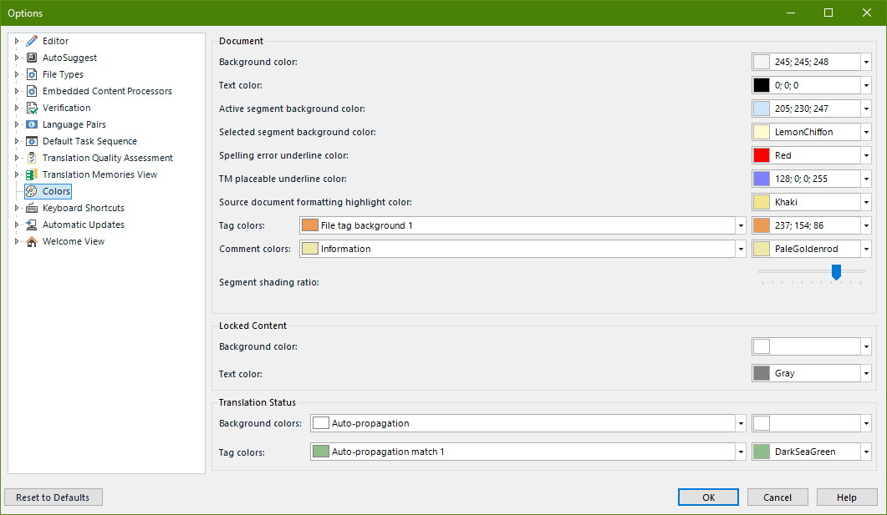Screen dimensions: 887x515
Task: Click the Welcome View house icon
Action: (32, 241)
